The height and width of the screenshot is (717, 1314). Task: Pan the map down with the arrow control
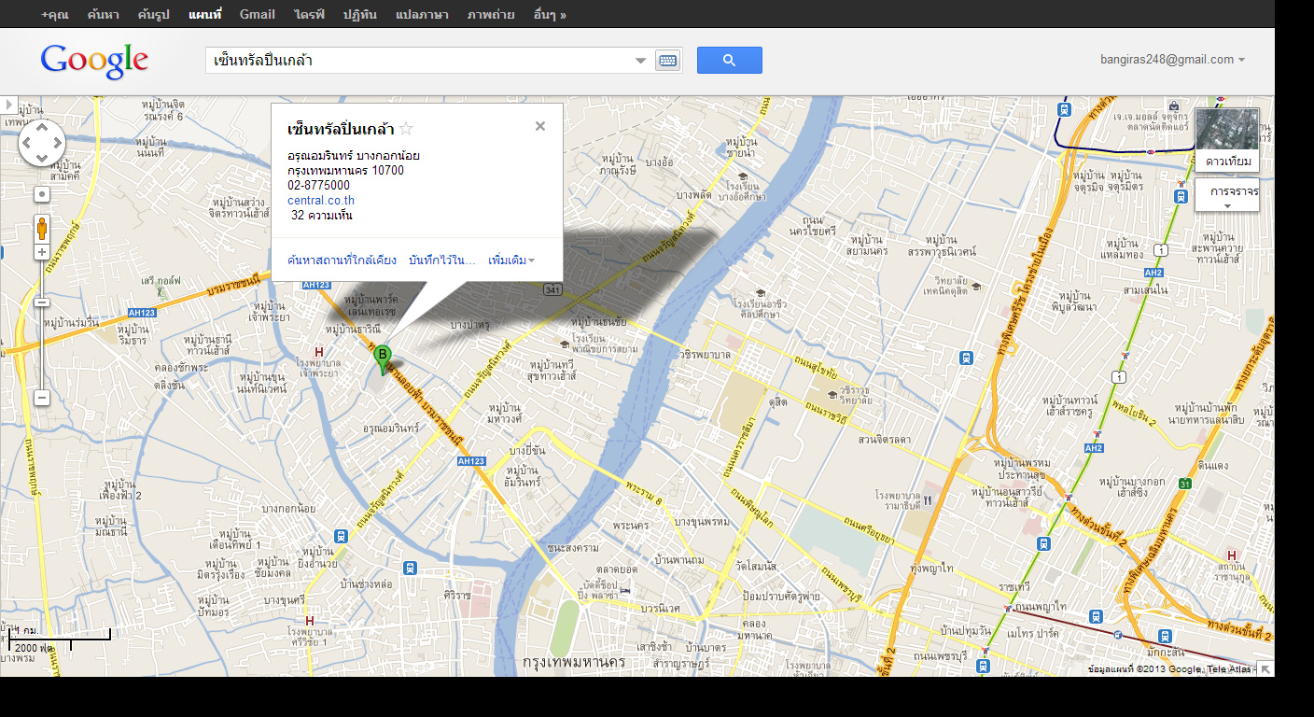(x=42, y=158)
